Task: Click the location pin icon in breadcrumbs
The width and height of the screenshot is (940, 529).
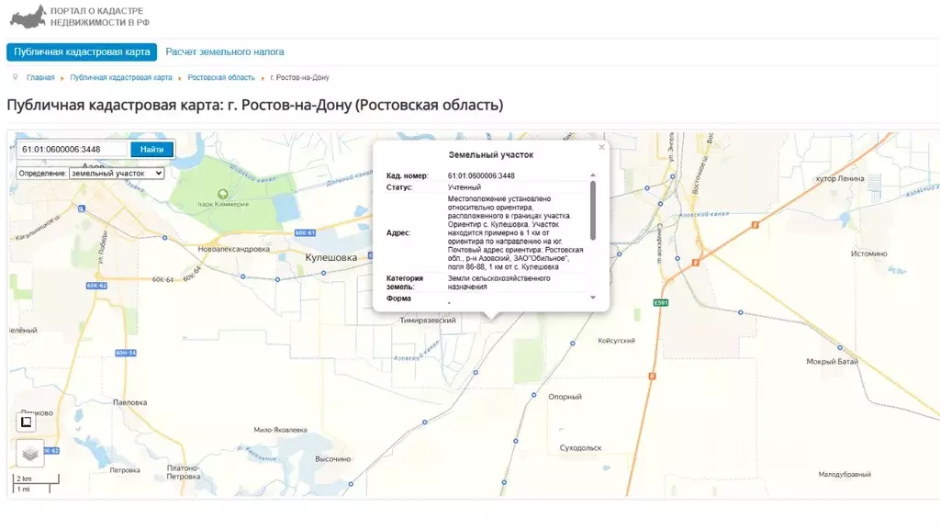Action: pyautogui.click(x=16, y=77)
